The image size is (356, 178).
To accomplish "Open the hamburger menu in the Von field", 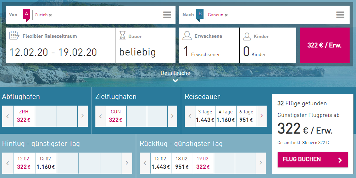I will tap(167, 15).
